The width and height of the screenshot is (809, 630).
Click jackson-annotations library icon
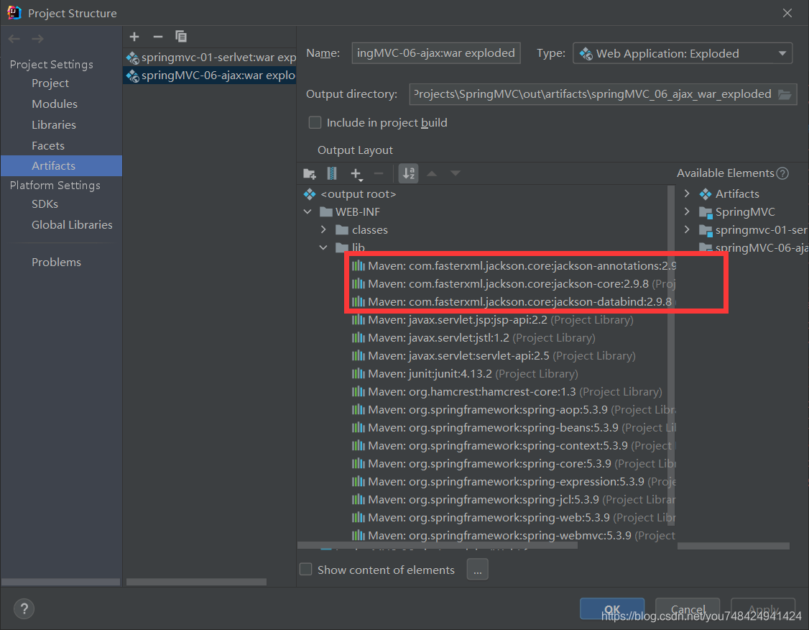click(358, 266)
